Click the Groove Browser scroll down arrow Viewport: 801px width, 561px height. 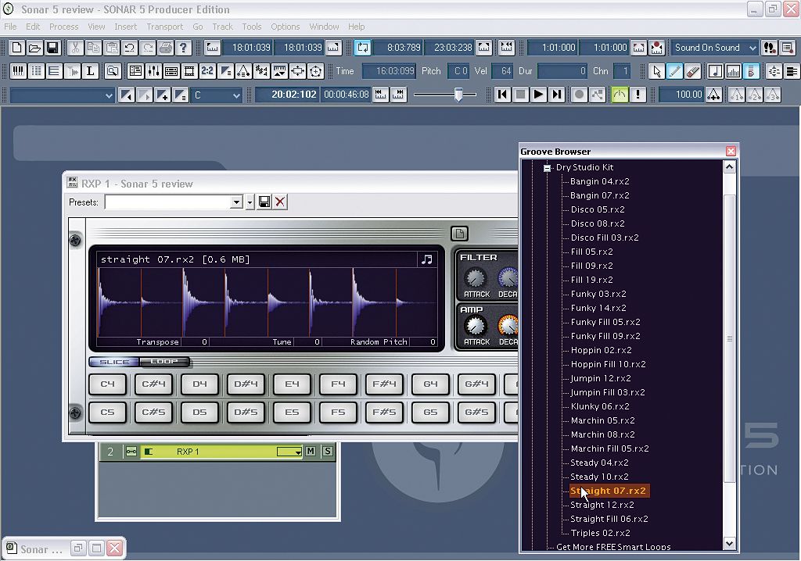click(x=730, y=544)
